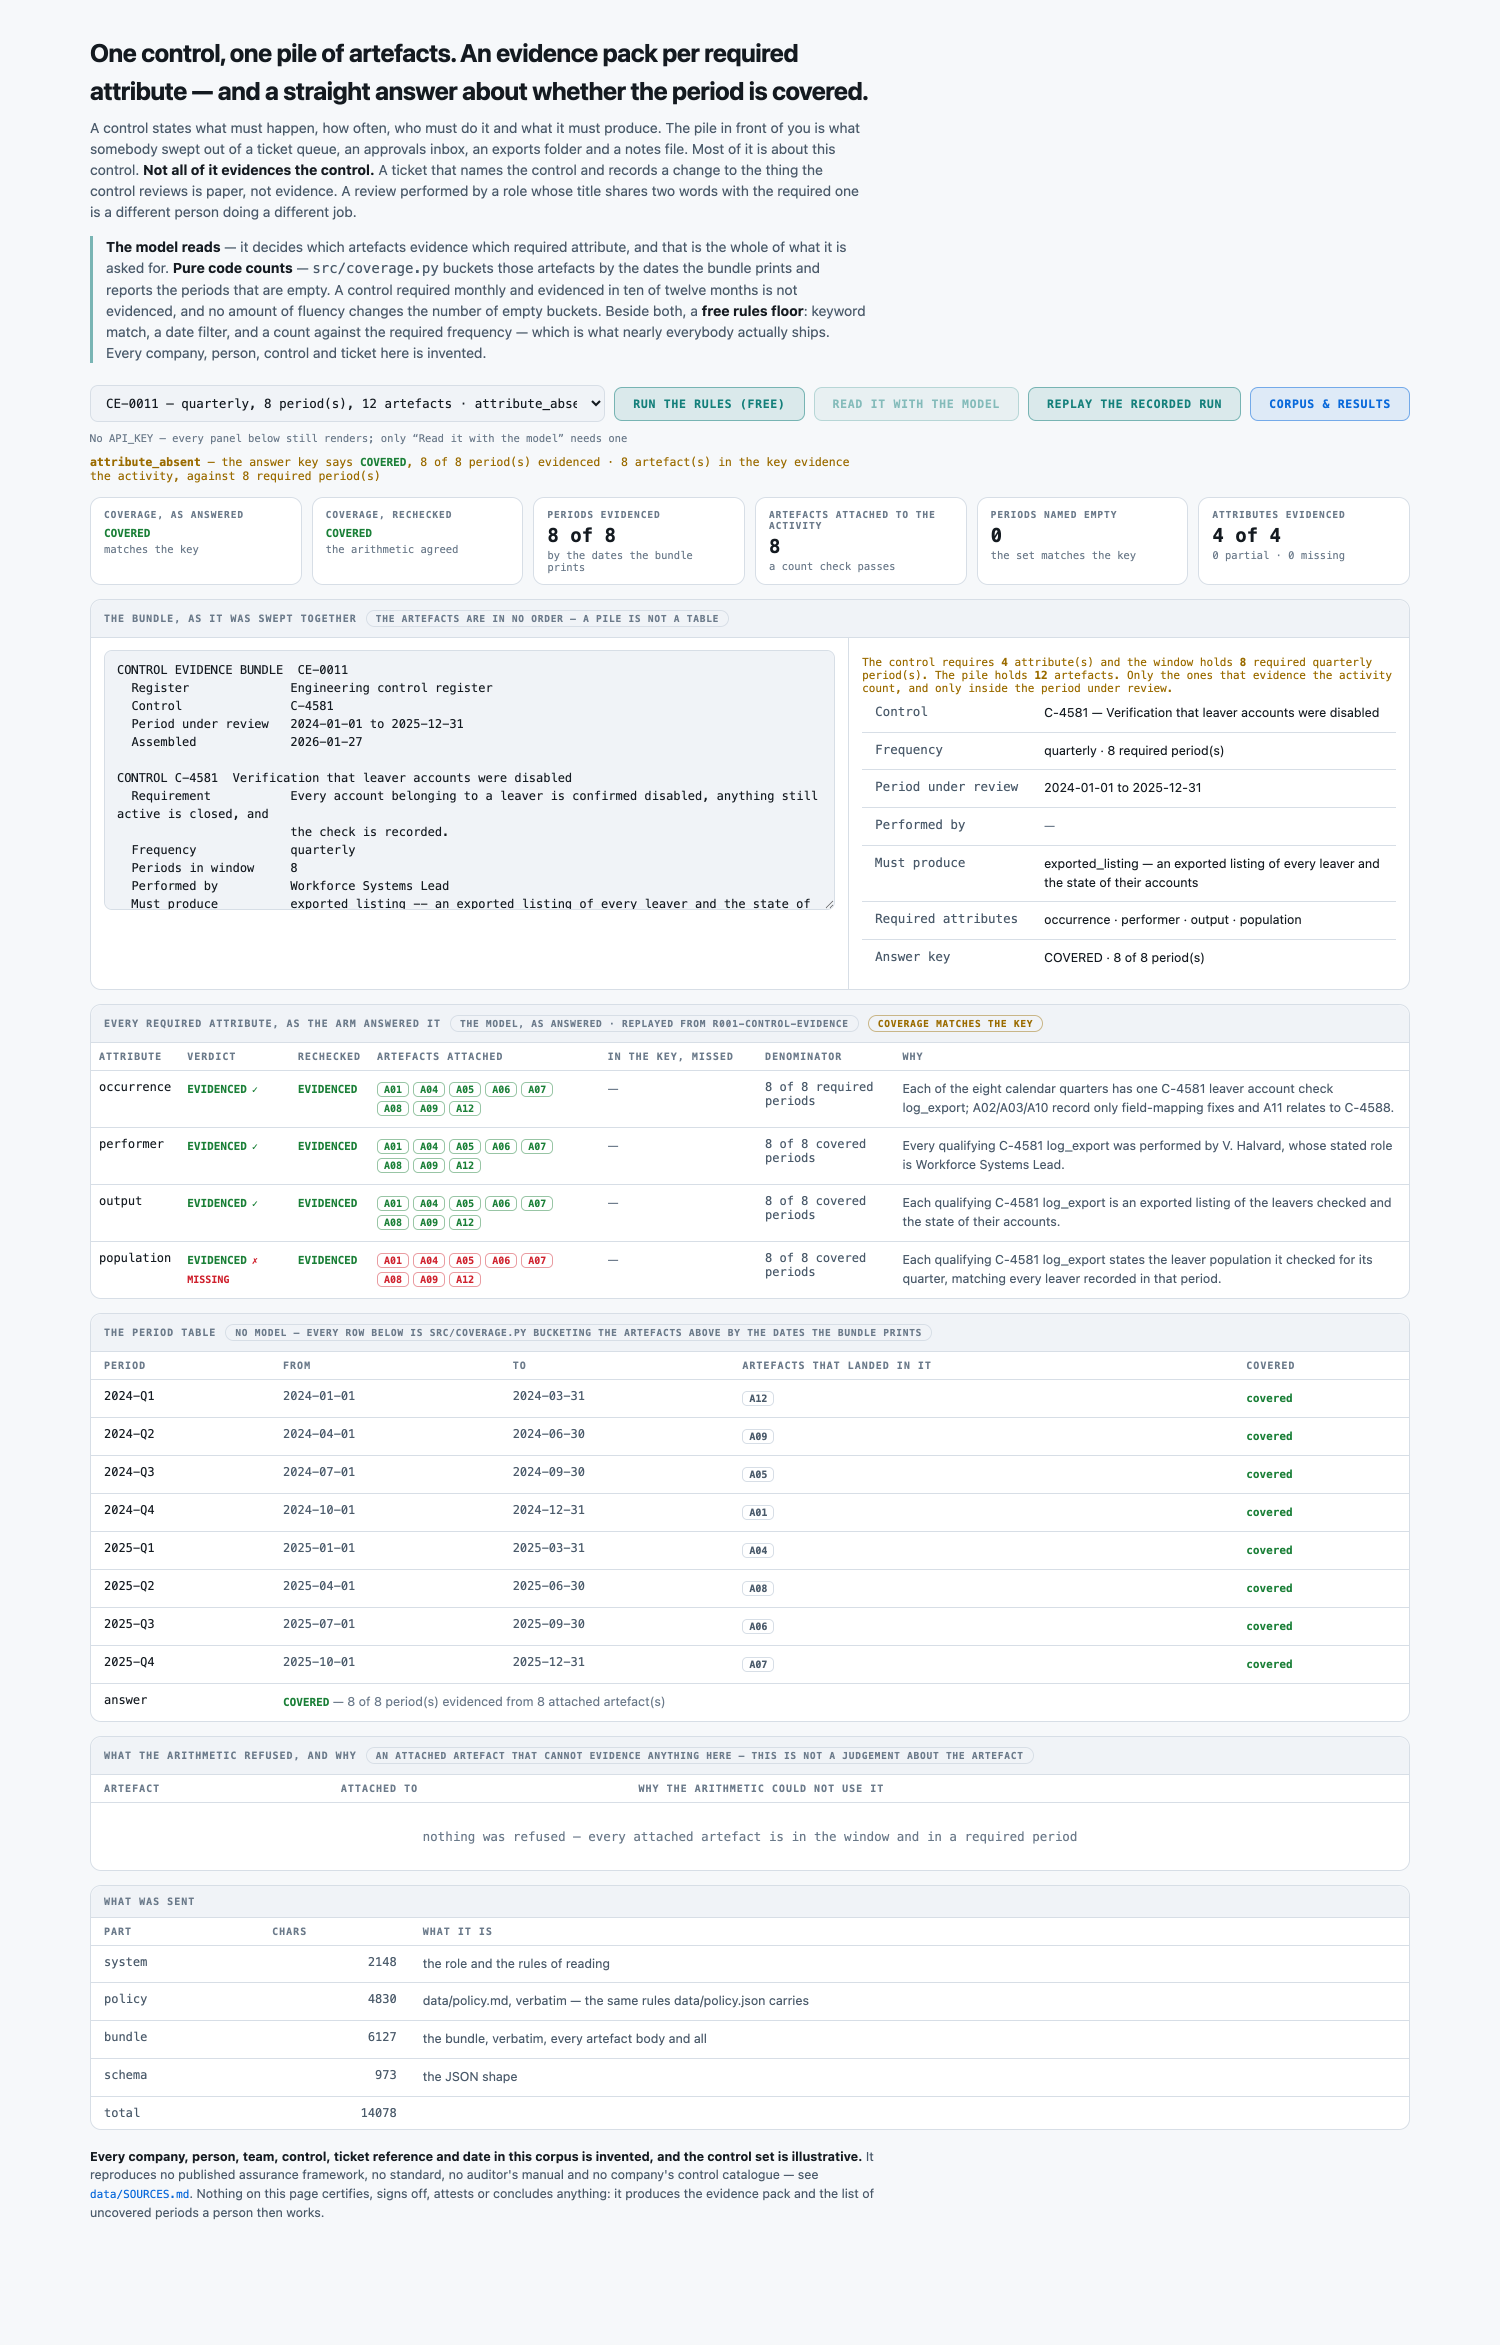Click the A07 chip in the 2025-Q4 period row

pos(758,1664)
